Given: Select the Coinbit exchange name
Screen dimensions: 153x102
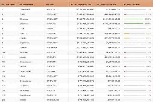Looking at the screenshot, I should (x=23, y=47).
